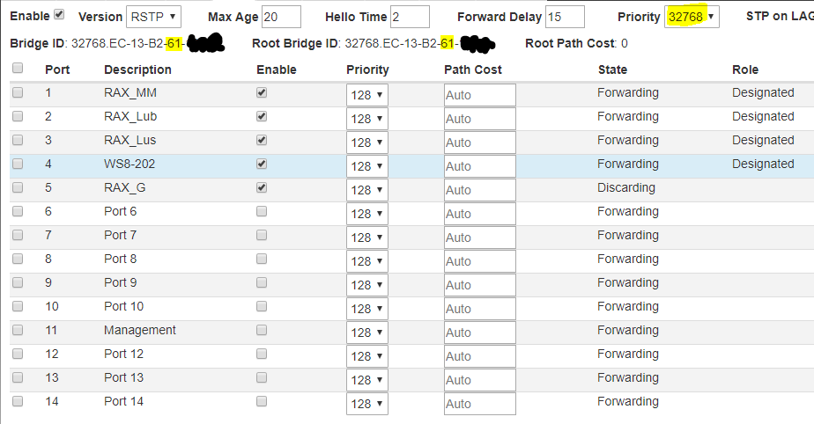Click the Hello Time input field
This screenshot has height=424, width=814.
click(410, 17)
